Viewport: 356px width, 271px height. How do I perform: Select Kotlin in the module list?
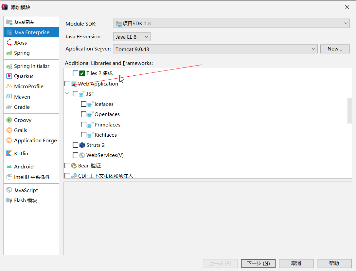[x=31, y=153]
